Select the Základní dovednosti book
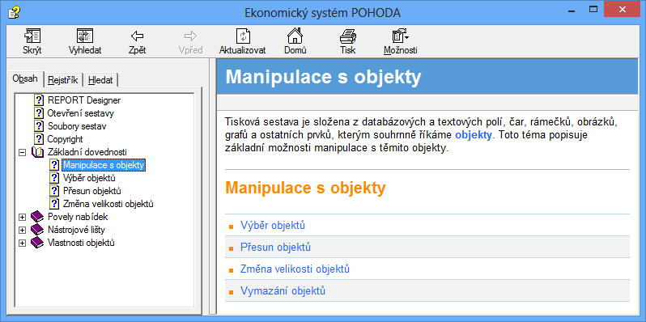This screenshot has height=322, width=646. (x=87, y=152)
